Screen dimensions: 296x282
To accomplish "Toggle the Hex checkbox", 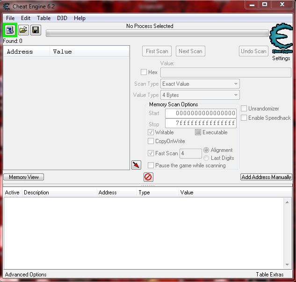I will click(144, 72).
